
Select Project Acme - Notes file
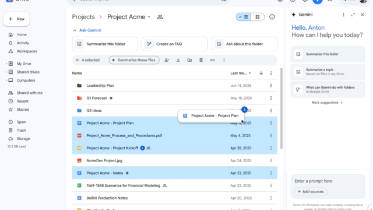point(175,173)
